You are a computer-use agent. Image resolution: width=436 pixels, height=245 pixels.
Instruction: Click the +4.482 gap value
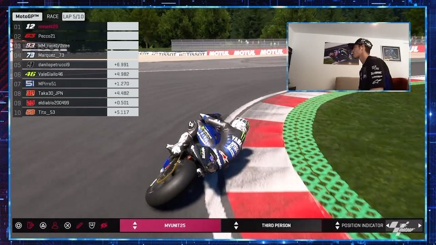(122, 93)
